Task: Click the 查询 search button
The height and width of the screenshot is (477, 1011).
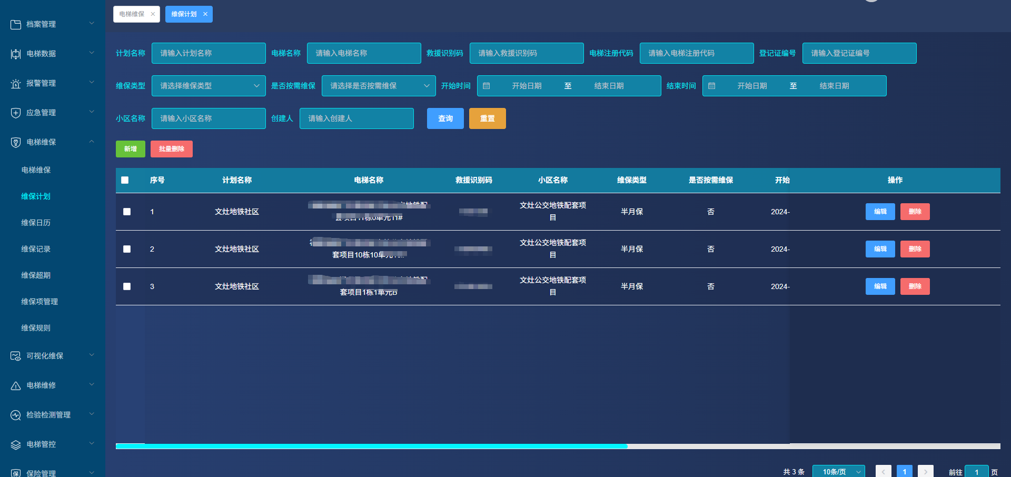Action: point(445,118)
